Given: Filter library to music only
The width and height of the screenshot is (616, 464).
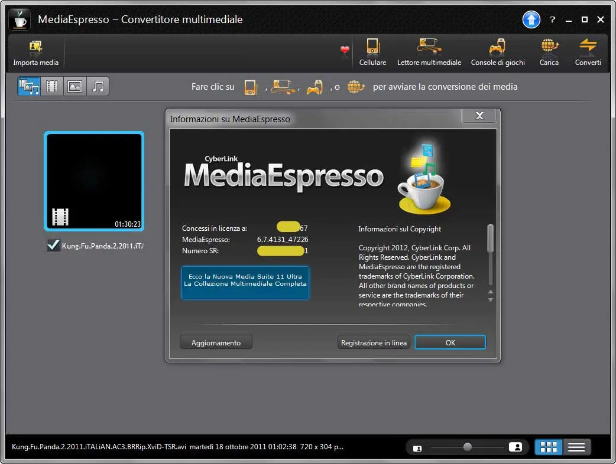Looking at the screenshot, I should pyautogui.click(x=98, y=86).
